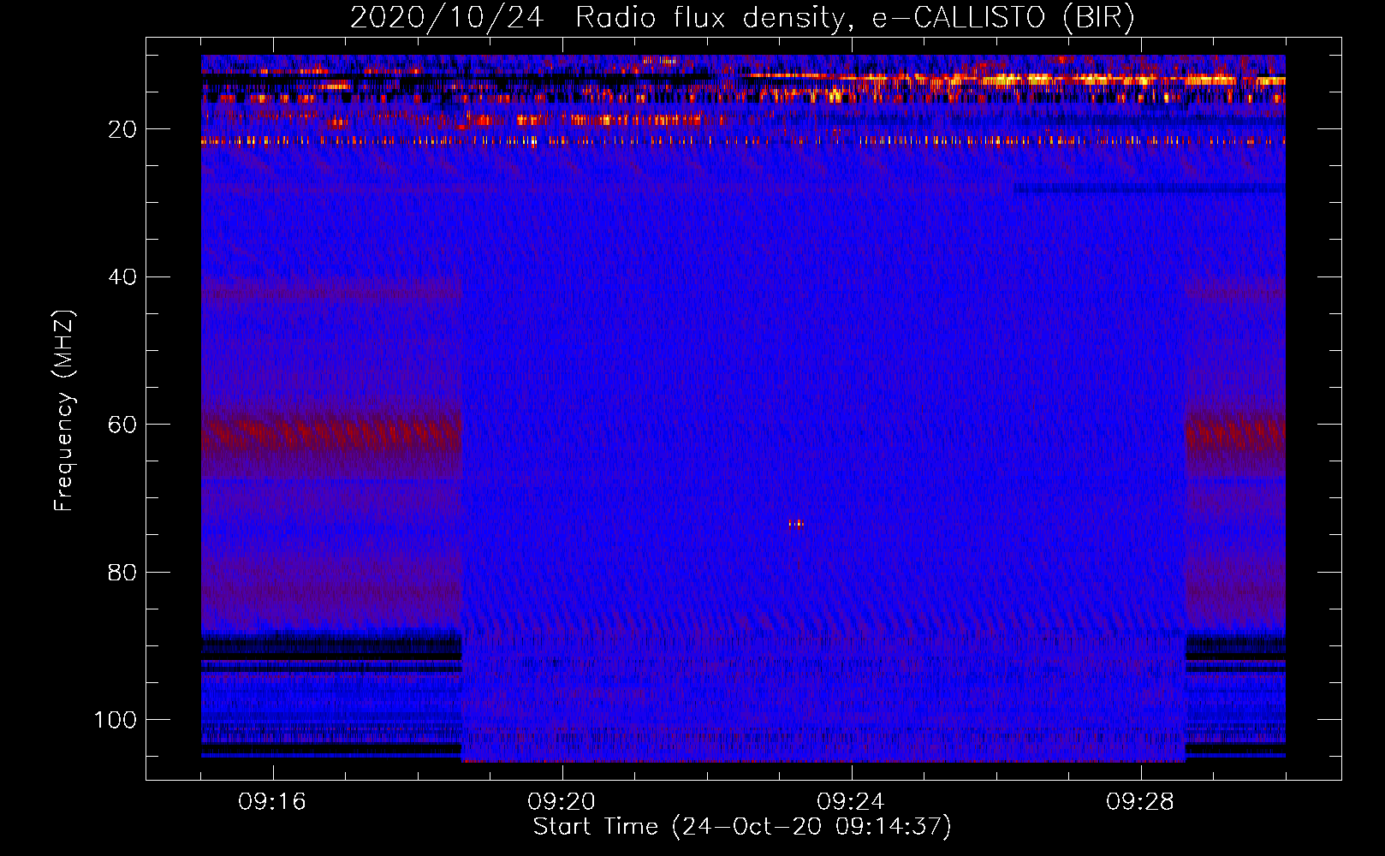Click the 09:28 time tick label
This screenshot has height=856, width=1385.
tap(1140, 802)
